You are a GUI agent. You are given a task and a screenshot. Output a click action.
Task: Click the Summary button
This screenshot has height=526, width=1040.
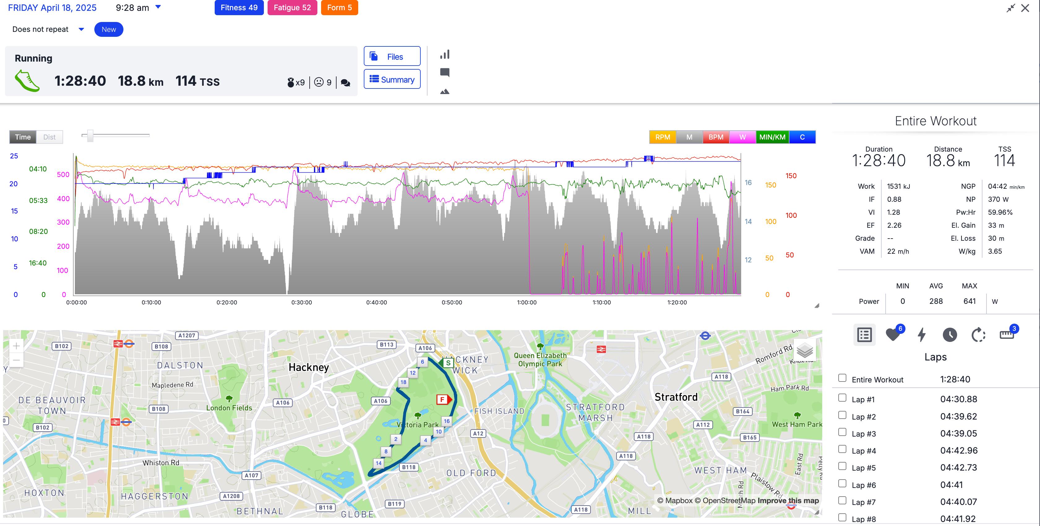pyautogui.click(x=392, y=80)
